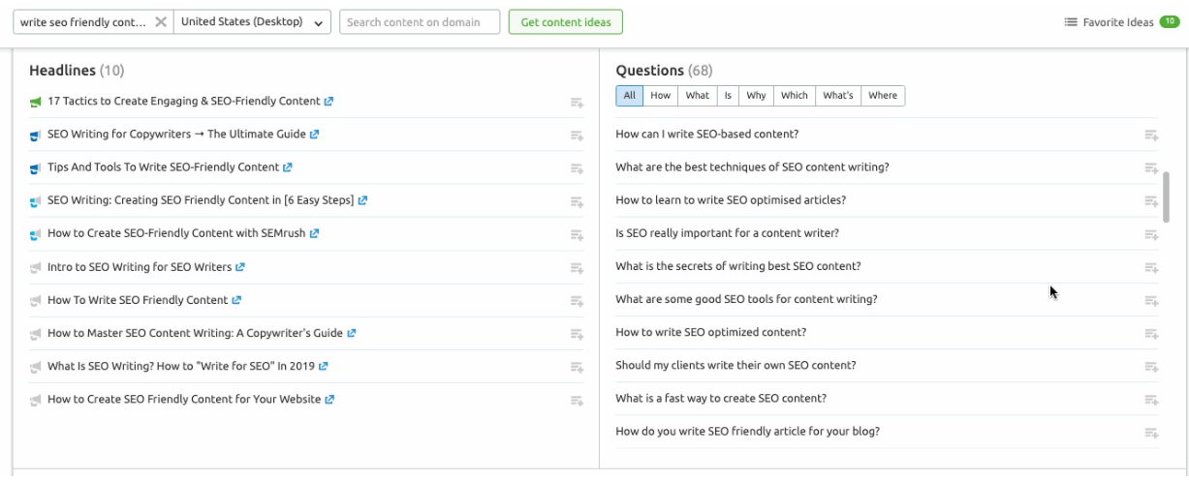Favorite 'Is SEO really important' question

(x=1151, y=234)
